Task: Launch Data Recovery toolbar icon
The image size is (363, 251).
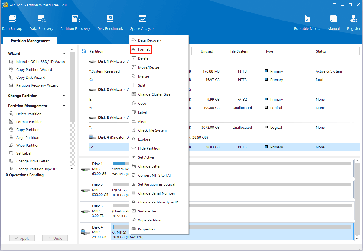Action: [41, 22]
